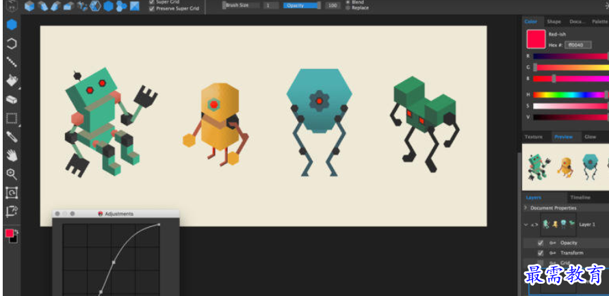
Task: Select the canvas crop tool
Action: [12, 211]
